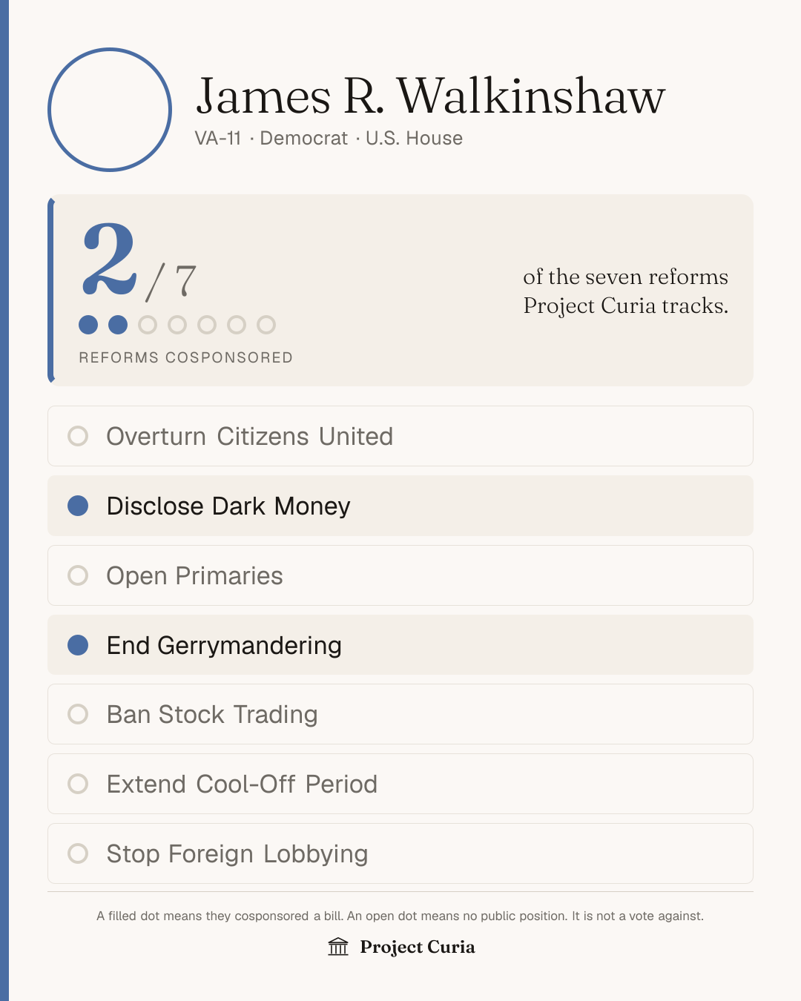Click the empty profile photo circle
The image size is (801, 1001).
click(110, 110)
